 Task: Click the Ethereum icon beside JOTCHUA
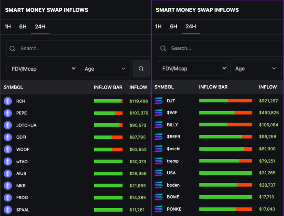point(8,125)
